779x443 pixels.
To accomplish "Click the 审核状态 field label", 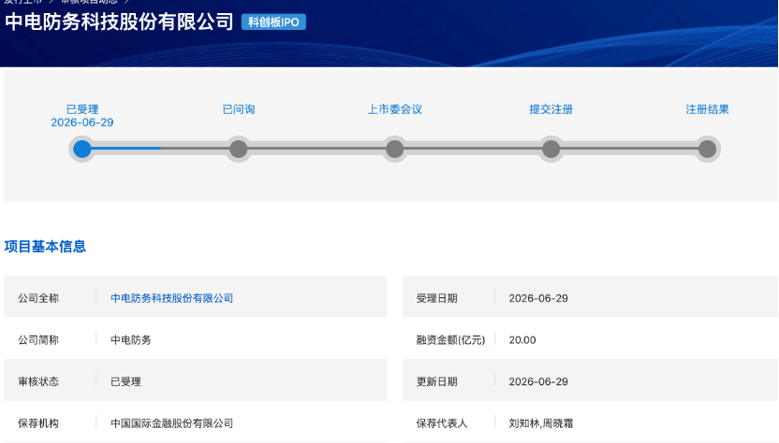I will click(x=38, y=381).
